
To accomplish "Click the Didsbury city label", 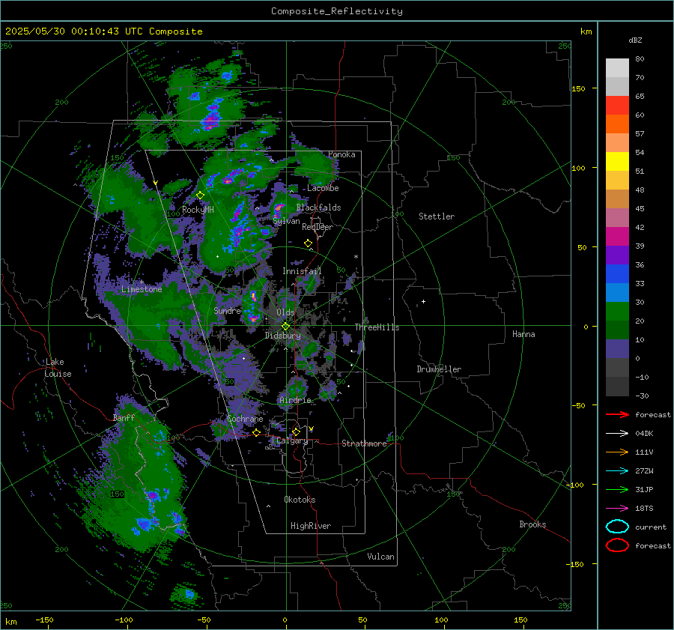I will pos(282,336).
